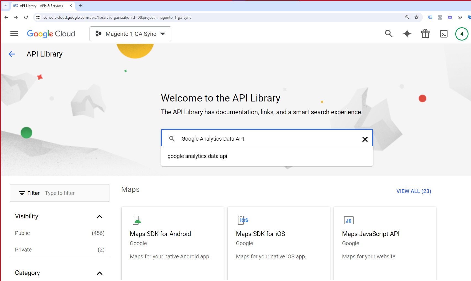Open the Google Cloud logo home link
Image resolution: width=471 pixels, height=281 pixels.
[51, 34]
